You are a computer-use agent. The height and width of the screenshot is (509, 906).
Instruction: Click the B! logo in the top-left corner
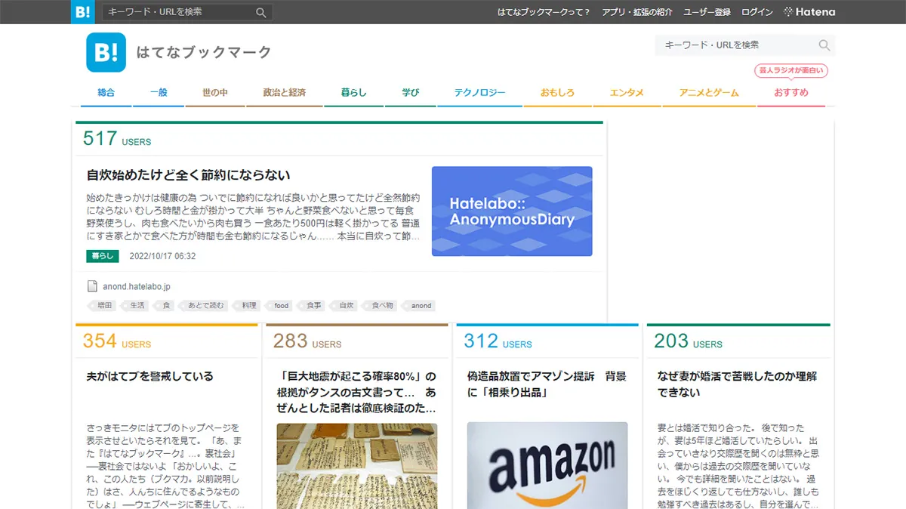(82, 12)
